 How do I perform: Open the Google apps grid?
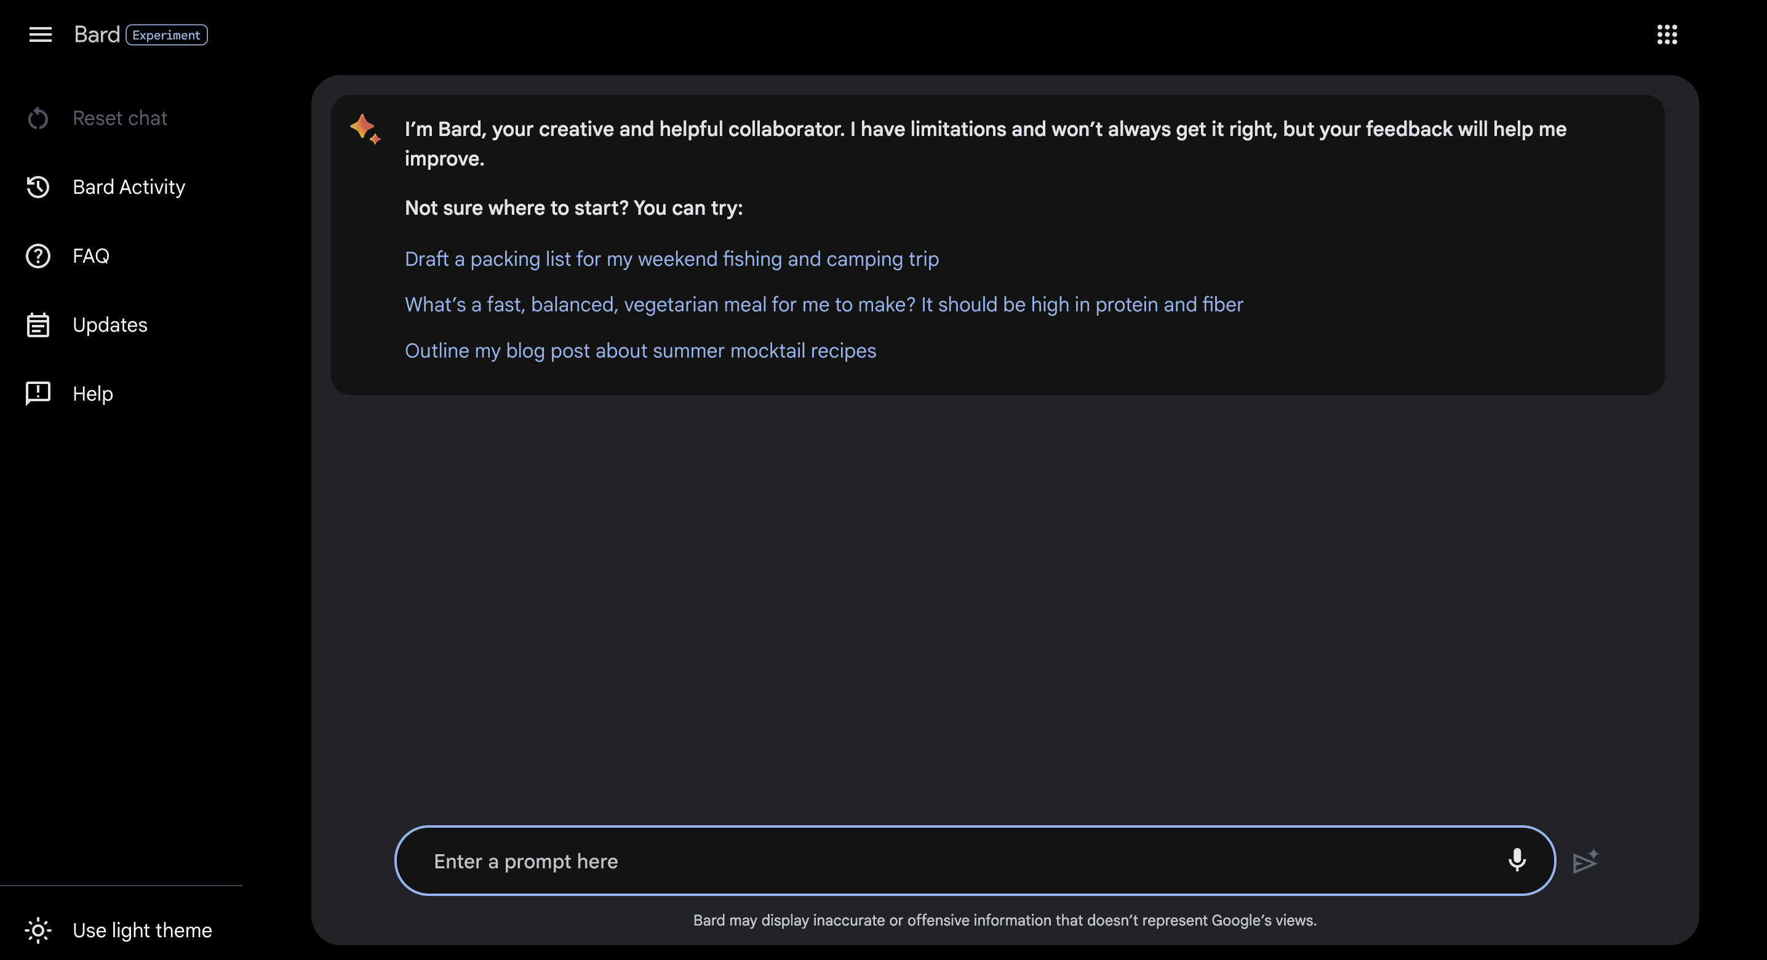click(x=1667, y=34)
